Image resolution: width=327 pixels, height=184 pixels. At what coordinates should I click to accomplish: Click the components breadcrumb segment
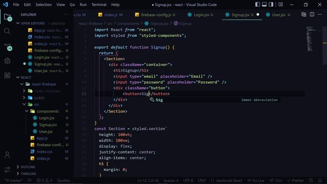128,24
